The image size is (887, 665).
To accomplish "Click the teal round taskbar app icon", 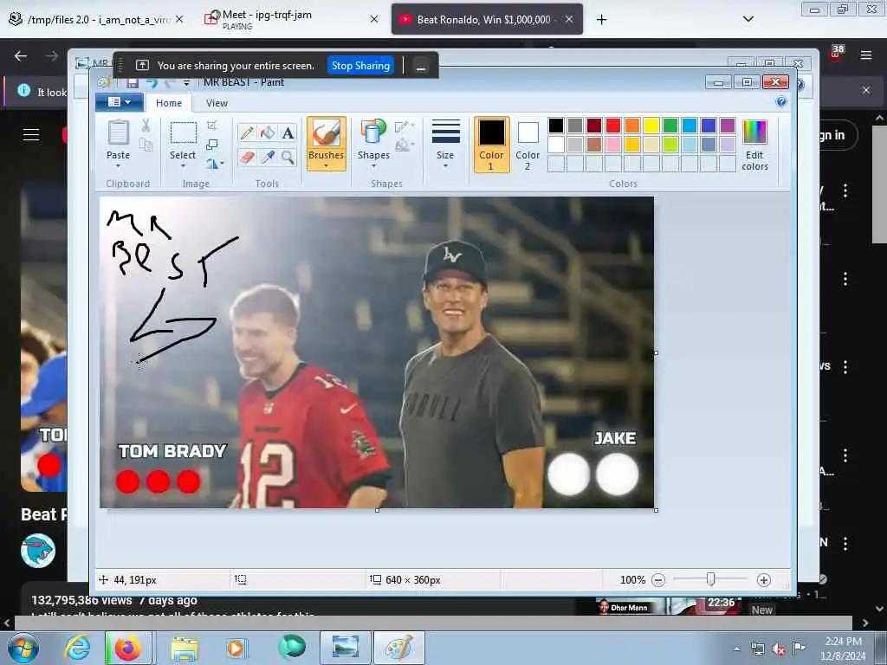I will (292, 647).
